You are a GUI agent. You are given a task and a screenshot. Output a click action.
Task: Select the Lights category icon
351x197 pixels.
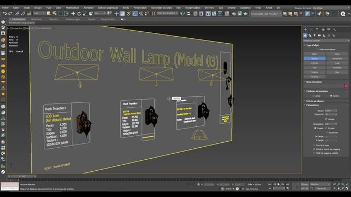click(314, 35)
